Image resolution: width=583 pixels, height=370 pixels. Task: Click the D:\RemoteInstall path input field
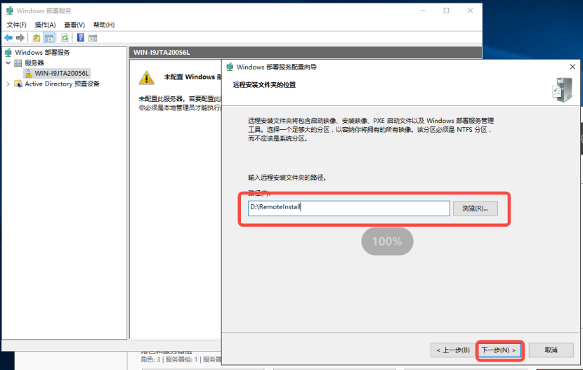[x=349, y=209]
